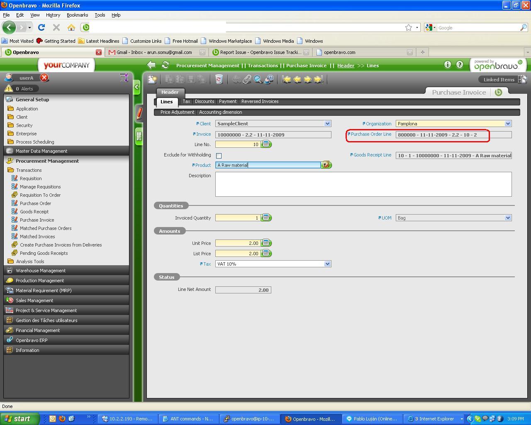Screen dimensions: 531x425
Task: Open the Help question mark icon
Action: point(460,64)
